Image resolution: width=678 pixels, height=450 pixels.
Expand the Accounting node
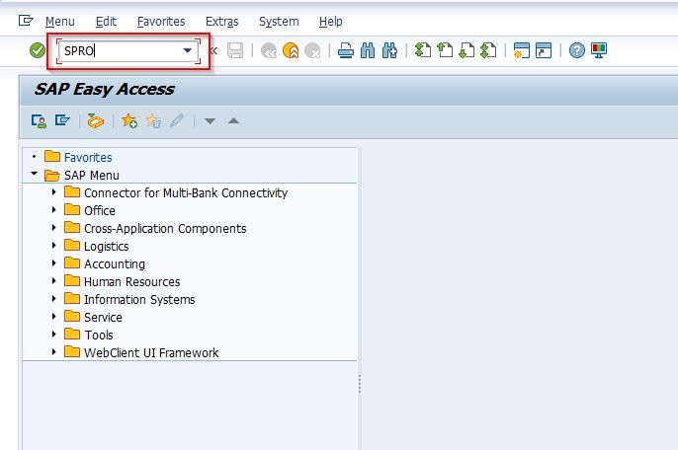[53, 262]
